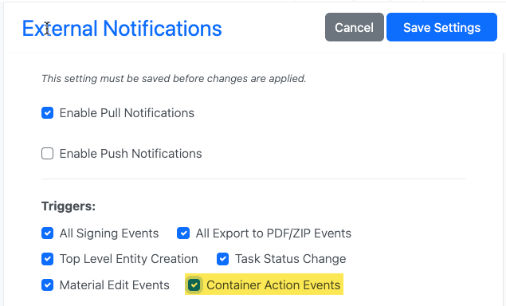The width and height of the screenshot is (506, 306).
Task: Click the Enable Push Notifications label text
Action: [131, 154]
